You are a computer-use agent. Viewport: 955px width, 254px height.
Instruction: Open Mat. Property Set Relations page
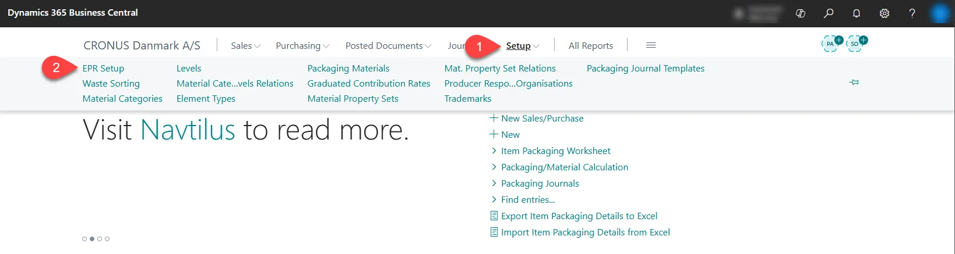tap(500, 68)
